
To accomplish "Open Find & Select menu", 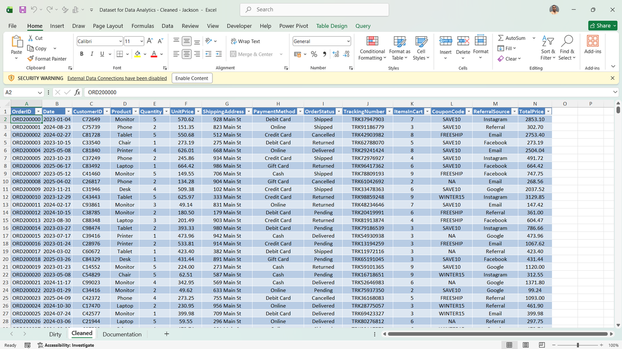I will click(x=567, y=48).
